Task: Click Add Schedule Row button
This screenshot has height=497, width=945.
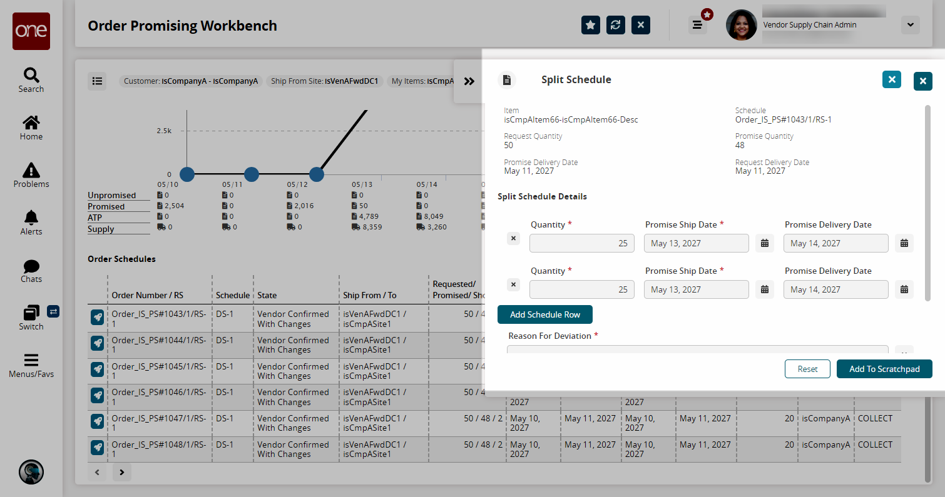Action: click(545, 314)
